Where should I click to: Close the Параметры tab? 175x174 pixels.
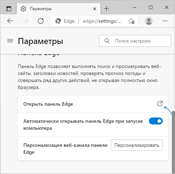click(x=94, y=9)
